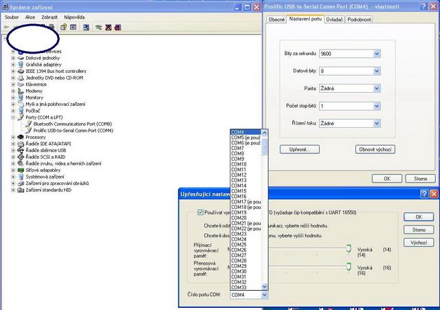Click the Výchozí button in the advanced dialog

pos(419,243)
